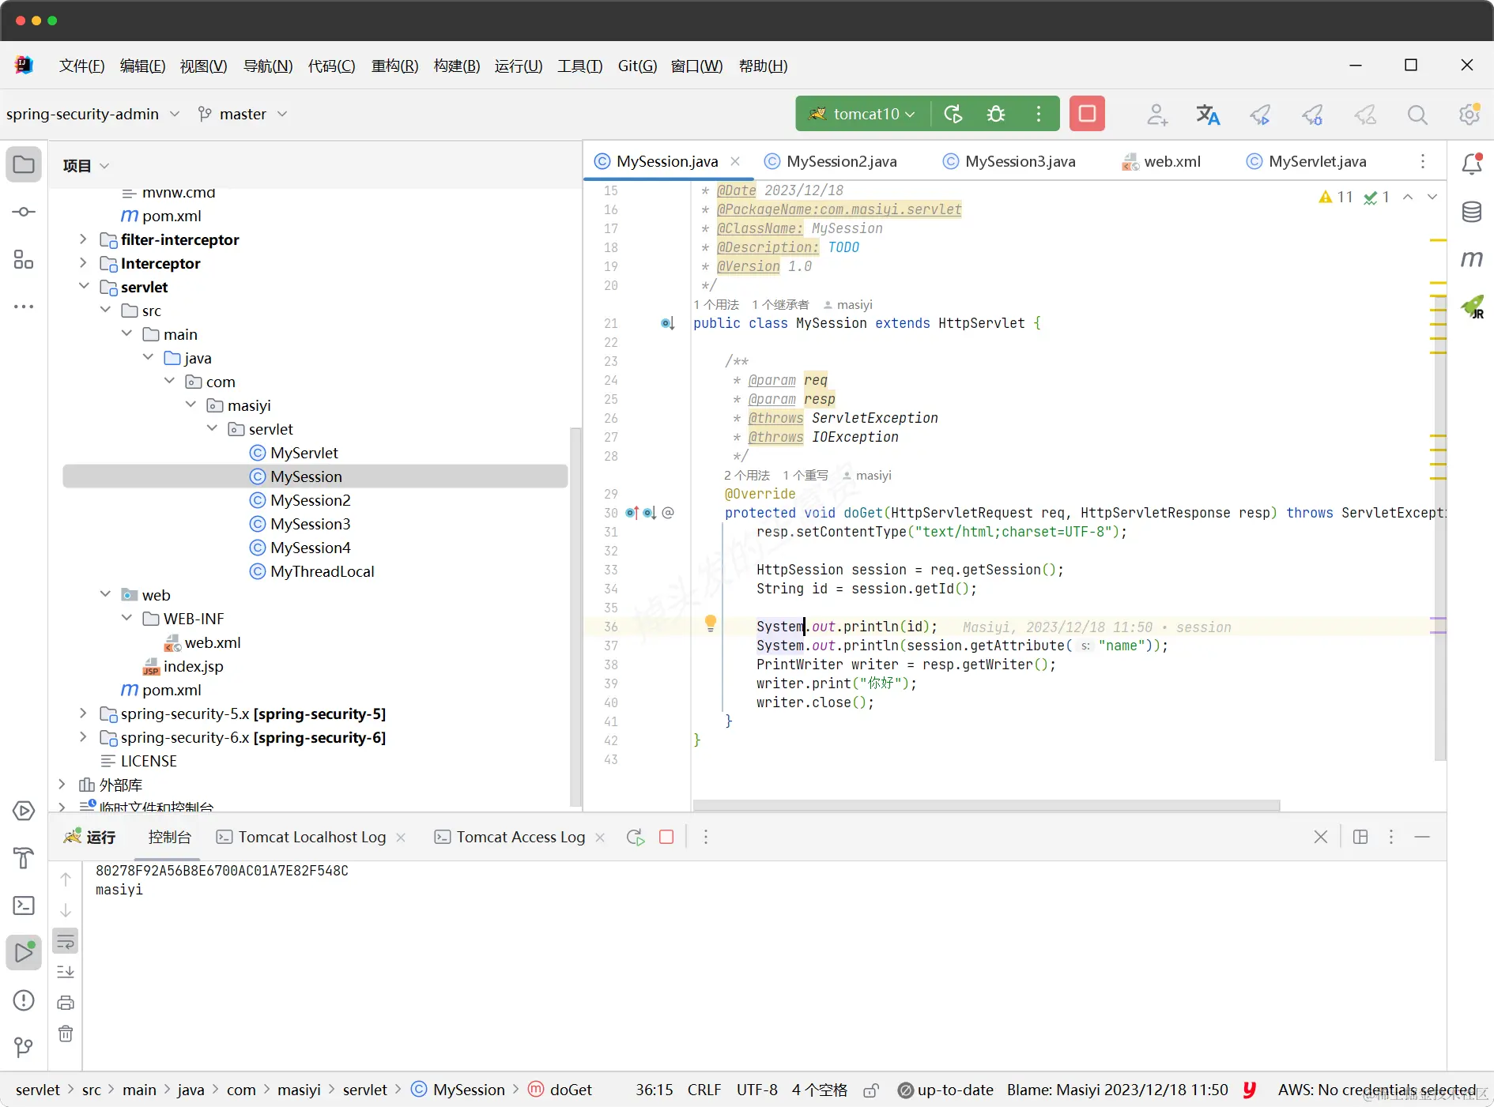Open the Notifications bell tool window
Screen dimensions: 1494x1107
pyautogui.click(x=1472, y=164)
